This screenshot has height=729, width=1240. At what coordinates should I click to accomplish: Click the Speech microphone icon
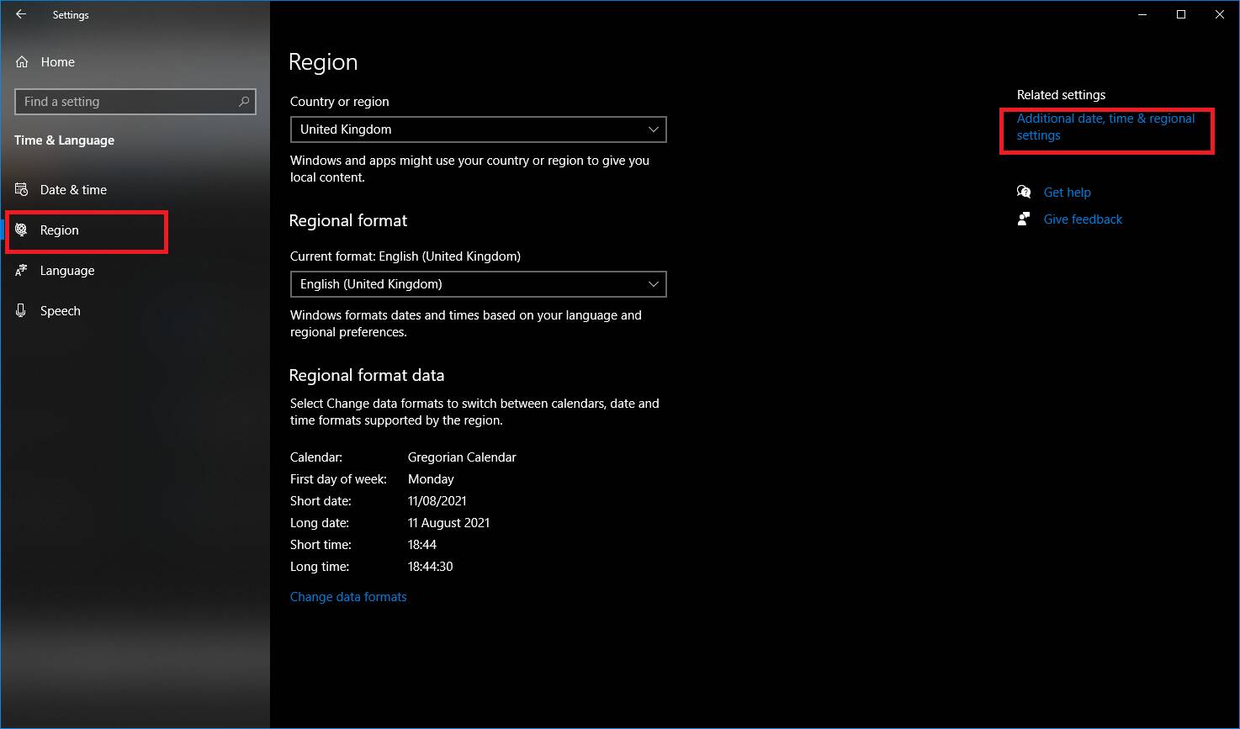point(22,311)
